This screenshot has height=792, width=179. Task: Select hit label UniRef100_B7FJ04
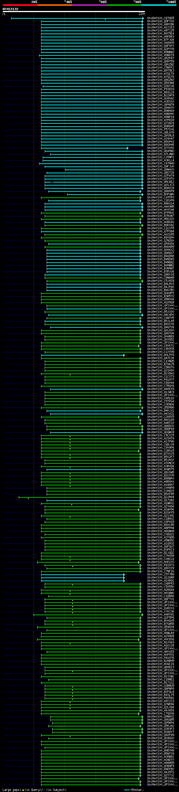coord(161,40)
